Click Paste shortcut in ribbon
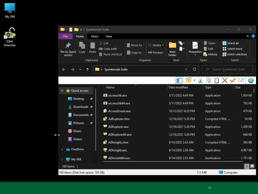Viewport: 258px width, 194px height. [x=111, y=54]
